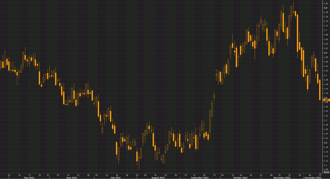Click the Auto scale button

[326, 172]
